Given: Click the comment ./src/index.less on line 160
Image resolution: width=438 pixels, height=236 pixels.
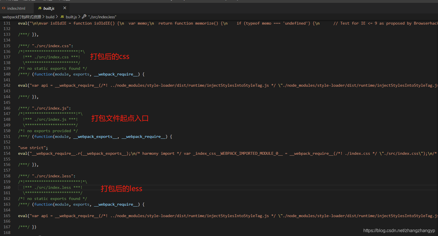Looking at the screenshot, I should (53, 187).
